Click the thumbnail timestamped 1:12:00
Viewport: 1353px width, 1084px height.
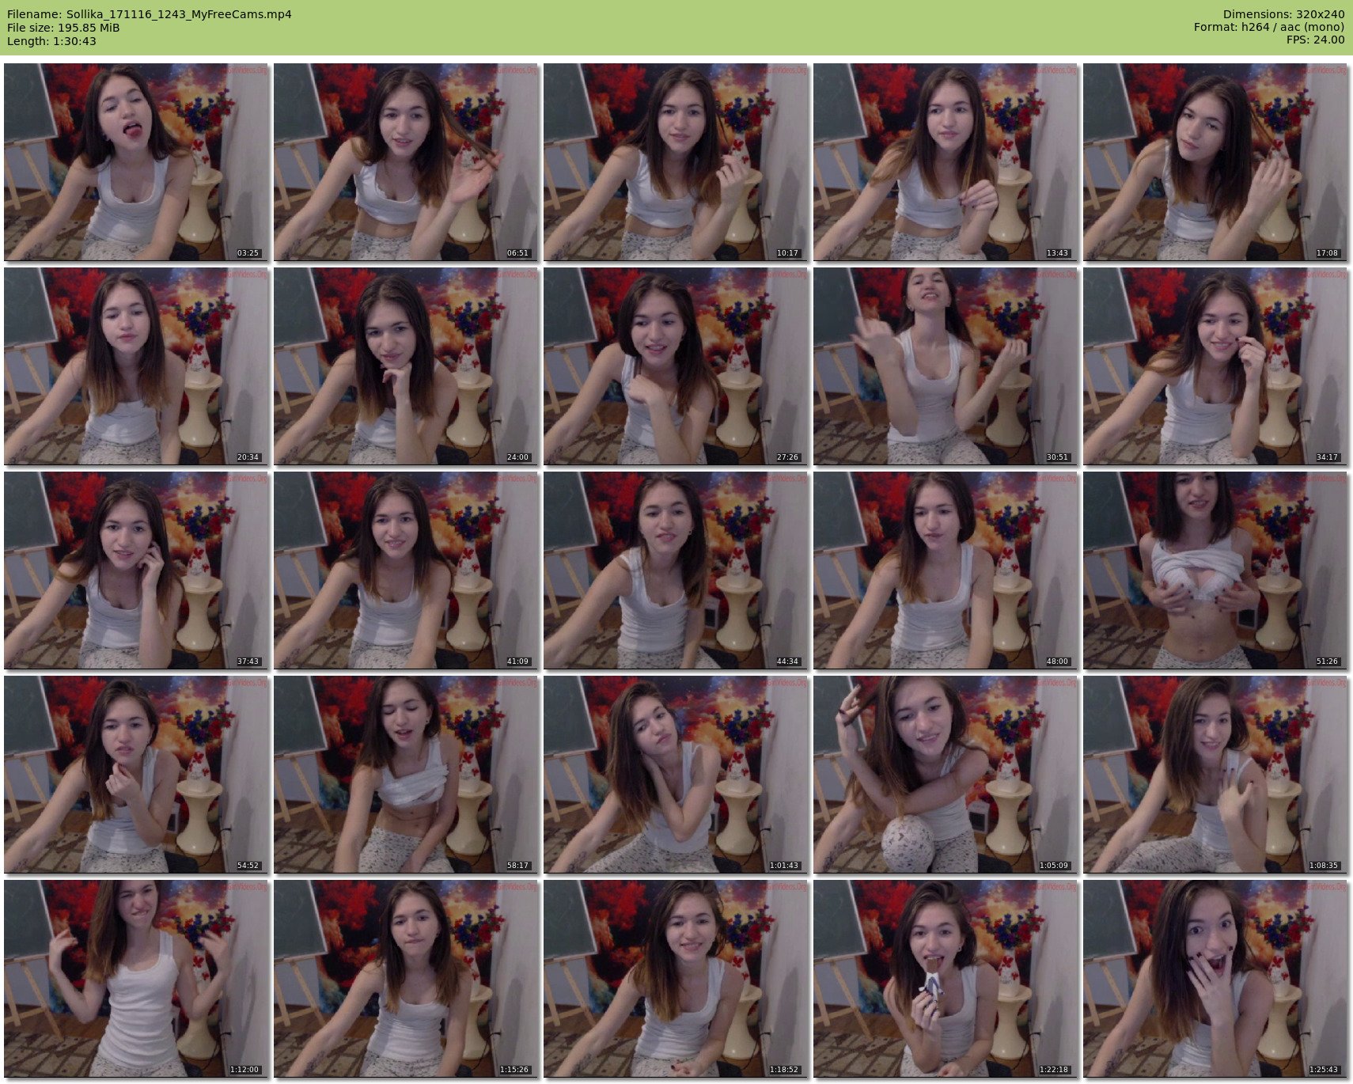click(x=136, y=979)
